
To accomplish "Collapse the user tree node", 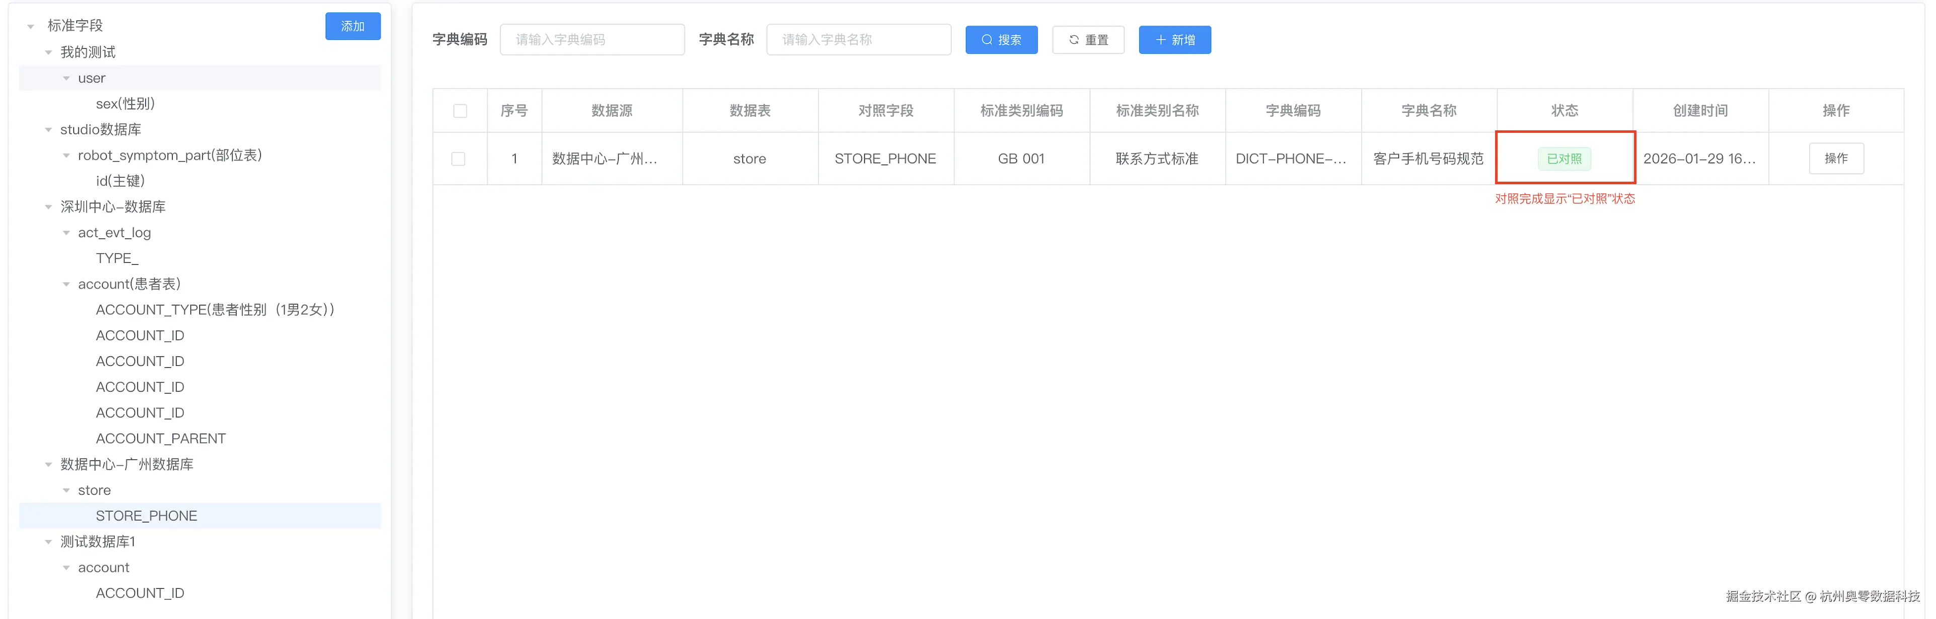I will pyautogui.click(x=66, y=78).
